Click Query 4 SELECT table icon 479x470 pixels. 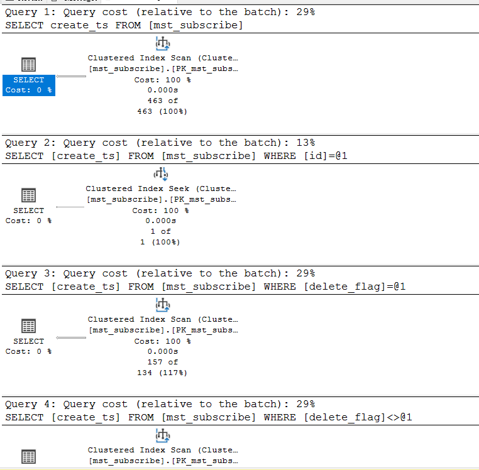coord(29,457)
